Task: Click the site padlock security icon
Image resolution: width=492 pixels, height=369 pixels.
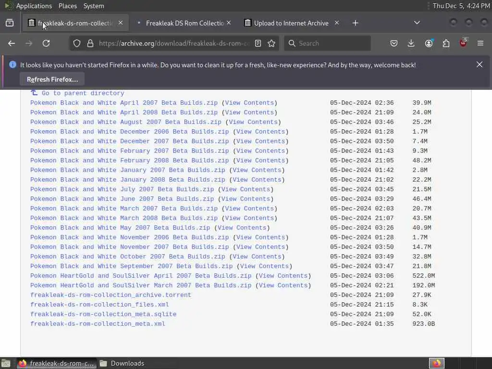Action: (90, 43)
